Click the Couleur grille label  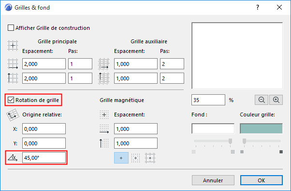(x=258, y=115)
